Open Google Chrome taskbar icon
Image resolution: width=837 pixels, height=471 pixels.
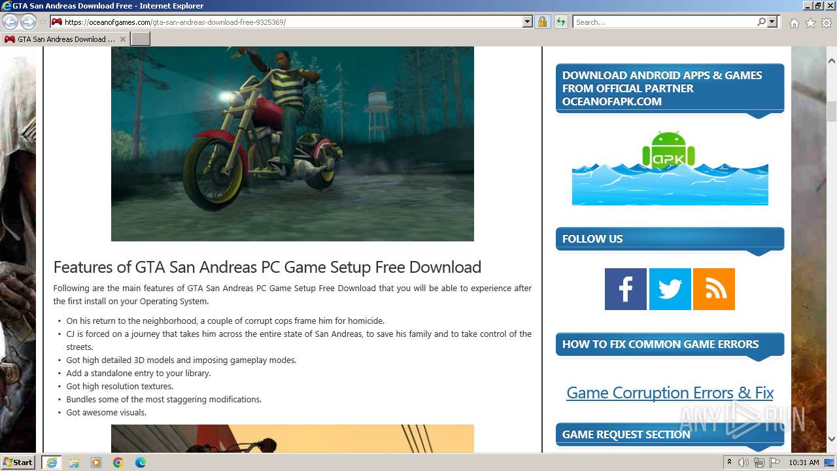[x=118, y=462]
